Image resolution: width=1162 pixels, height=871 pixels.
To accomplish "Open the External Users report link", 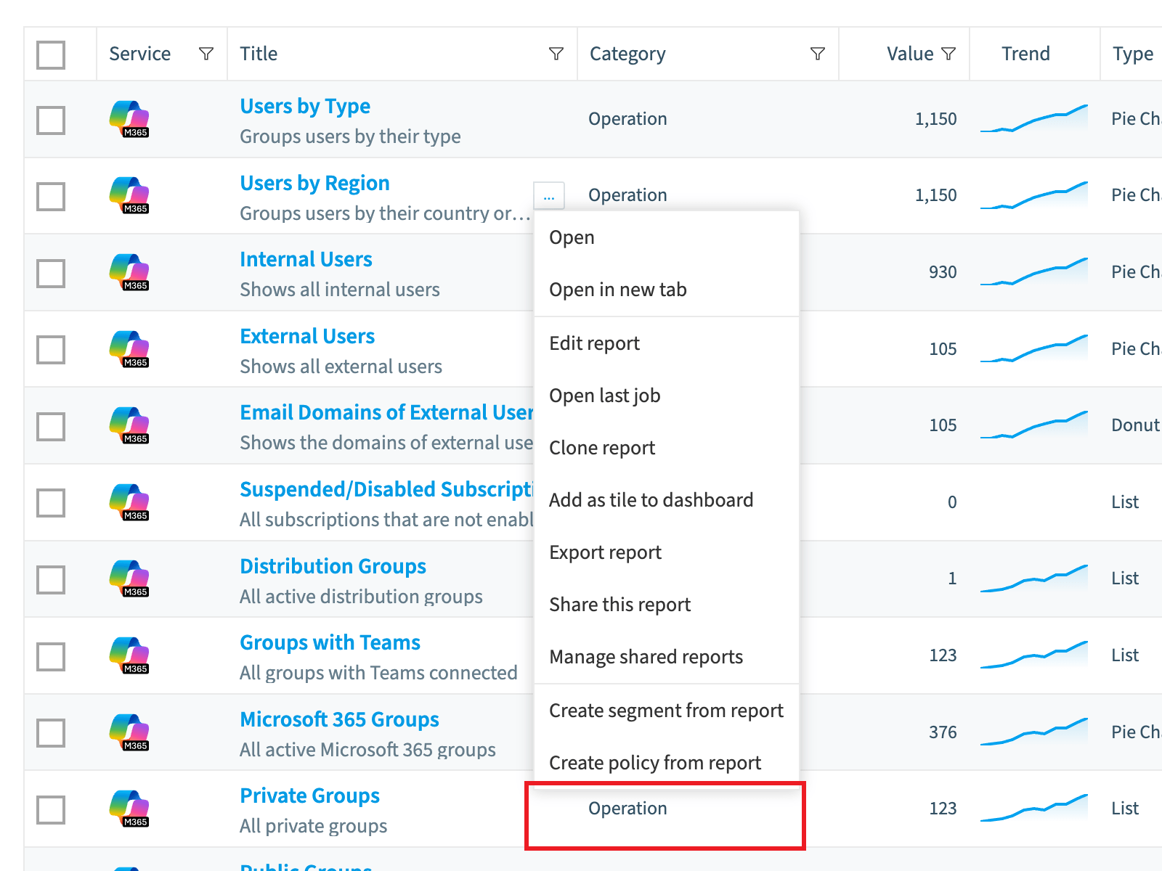I will pyautogui.click(x=307, y=336).
